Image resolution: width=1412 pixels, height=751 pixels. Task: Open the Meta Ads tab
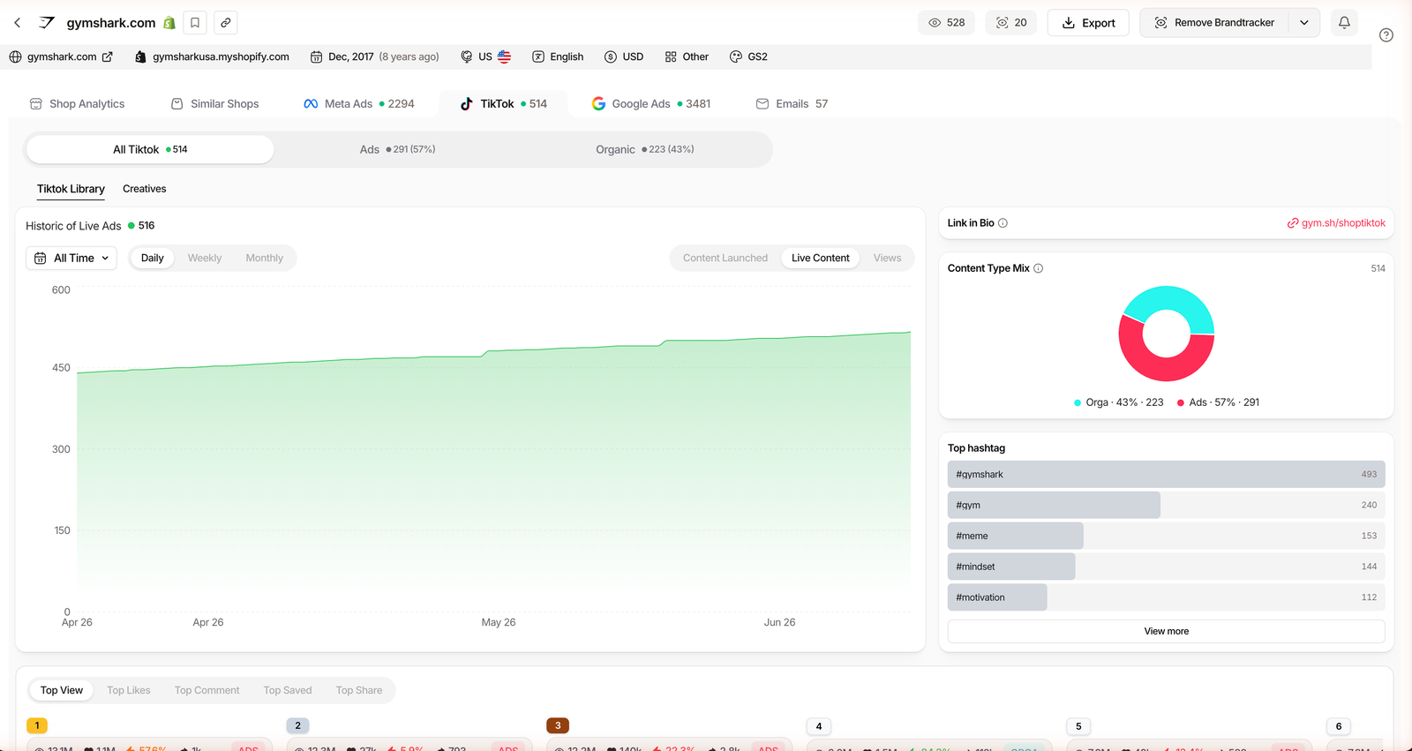pos(359,103)
